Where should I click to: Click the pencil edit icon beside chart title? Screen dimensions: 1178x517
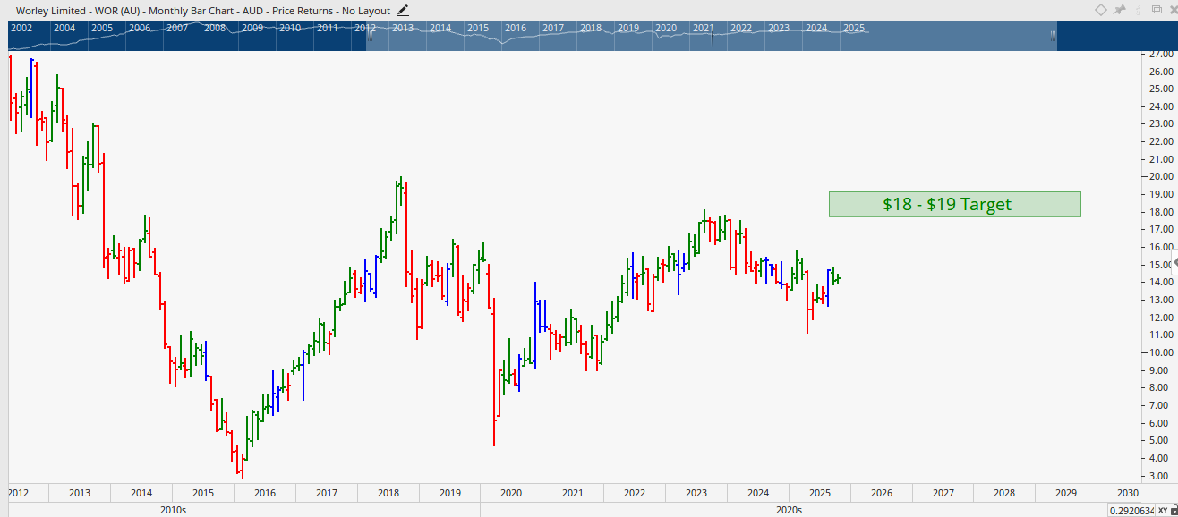coord(403,10)
